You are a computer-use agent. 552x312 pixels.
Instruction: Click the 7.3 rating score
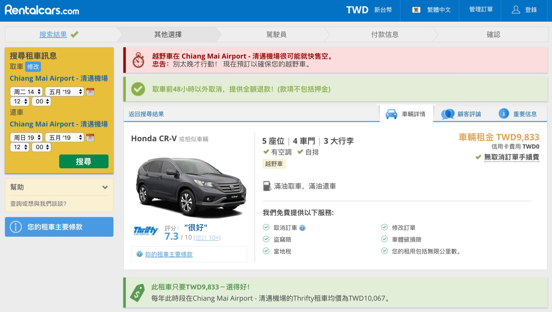click(171, 236)
